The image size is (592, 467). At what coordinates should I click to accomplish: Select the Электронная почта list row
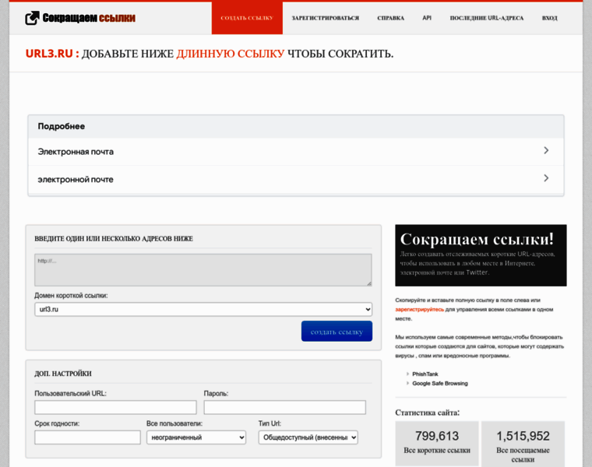pyautogui.click(x=296, y=152)
